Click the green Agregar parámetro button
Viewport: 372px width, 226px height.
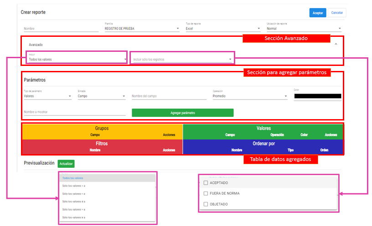pyautogui.click(x=182, y=112)
